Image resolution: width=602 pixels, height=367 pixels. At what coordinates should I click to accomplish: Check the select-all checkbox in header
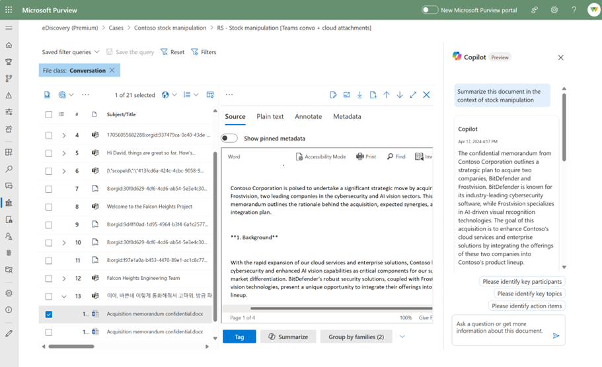[49, 114]
